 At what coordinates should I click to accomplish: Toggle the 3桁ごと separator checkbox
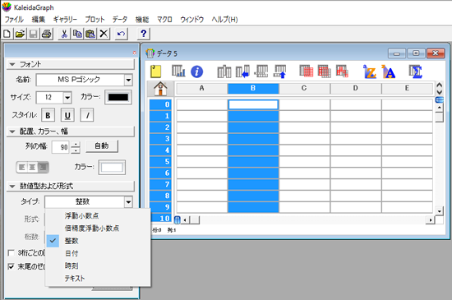point(11,253)
